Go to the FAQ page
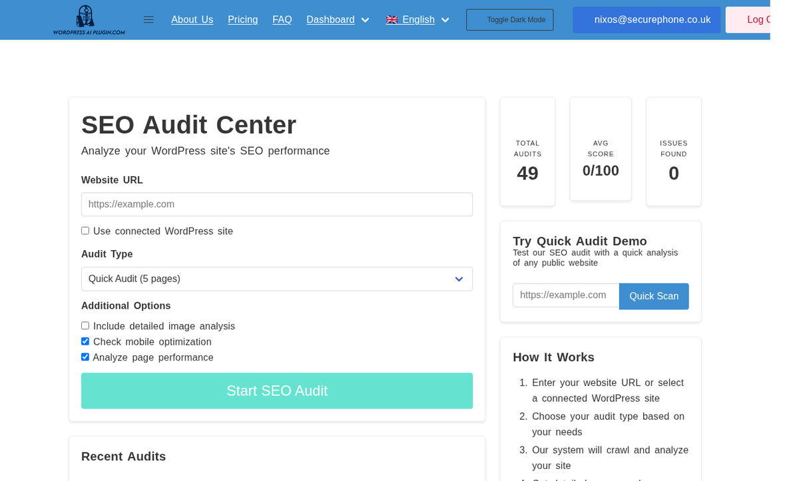 (282, 19)
